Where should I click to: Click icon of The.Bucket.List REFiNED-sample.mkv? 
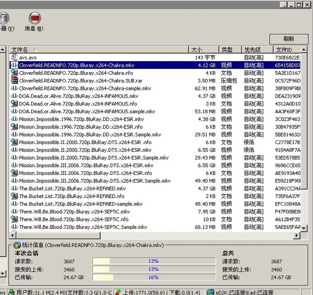(15, 204)
